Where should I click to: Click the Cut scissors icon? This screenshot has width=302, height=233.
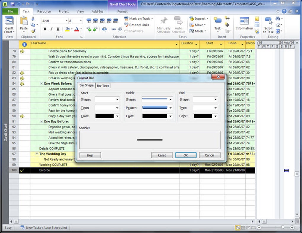coord(33,19)
